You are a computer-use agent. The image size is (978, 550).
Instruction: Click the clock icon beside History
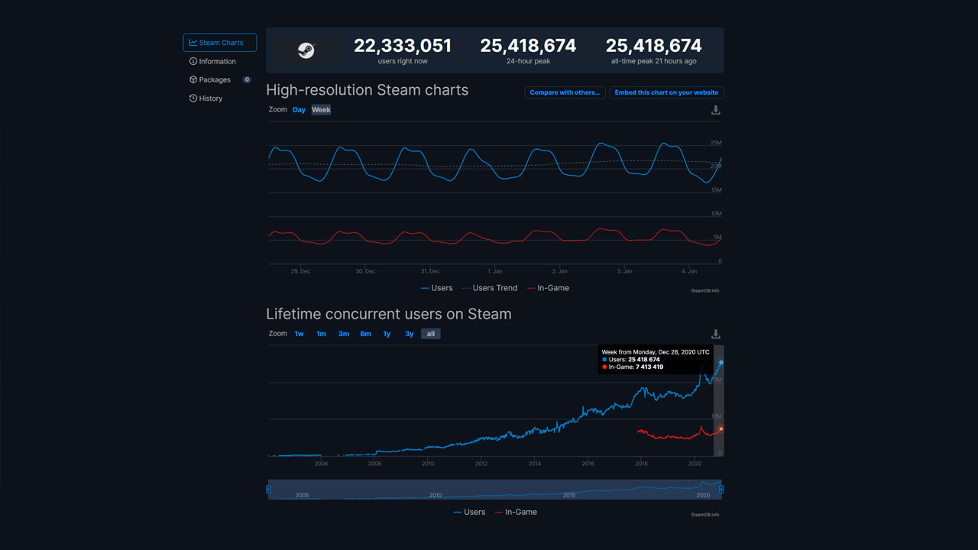(193, 98)
